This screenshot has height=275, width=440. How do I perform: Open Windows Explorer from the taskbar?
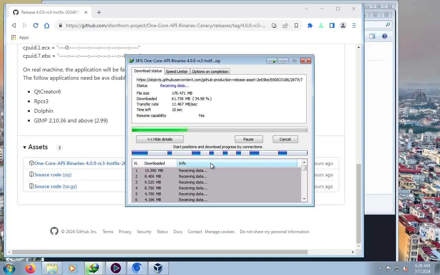[52, 268]
